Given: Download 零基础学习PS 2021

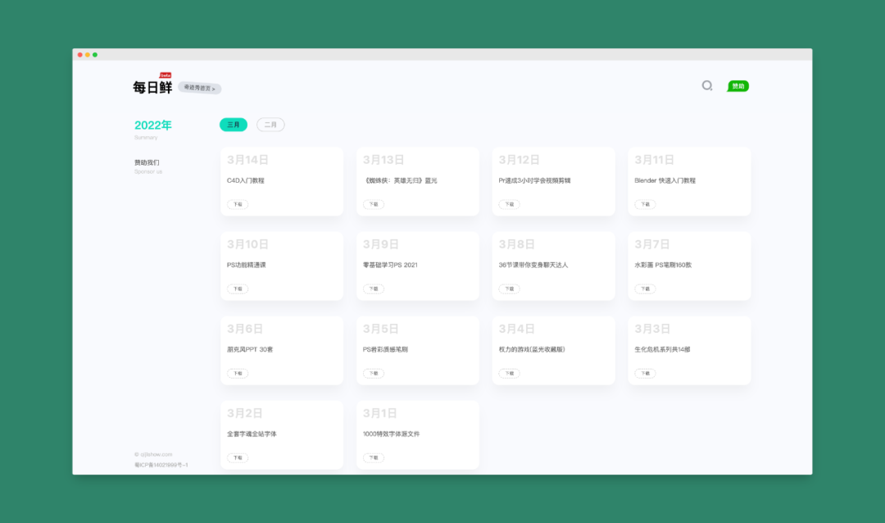Looking at the screenshot, I should [x=374, y=289].
